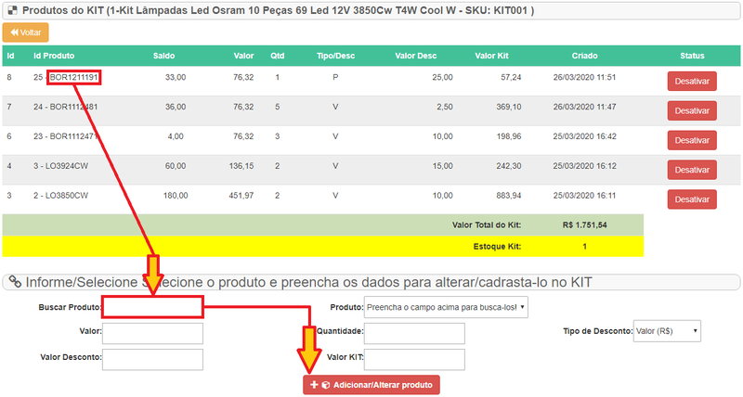The height and width of the screenshot is (397, 743).
Task: Click the Valor Total do Kit label
Action: click(x=486, y=225)
